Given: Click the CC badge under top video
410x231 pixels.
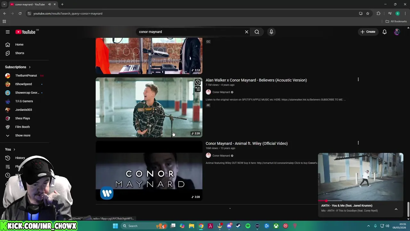Looking at the screenshot, I should click(208, 42).
